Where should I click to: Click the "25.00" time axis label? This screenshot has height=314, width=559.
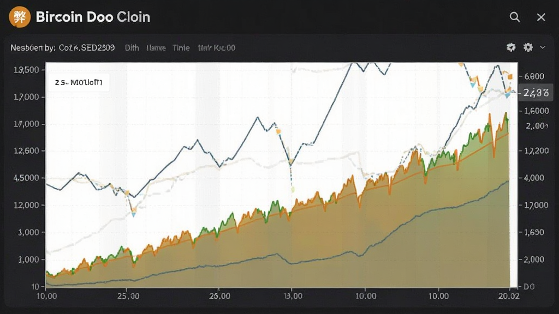coord(128,296)
